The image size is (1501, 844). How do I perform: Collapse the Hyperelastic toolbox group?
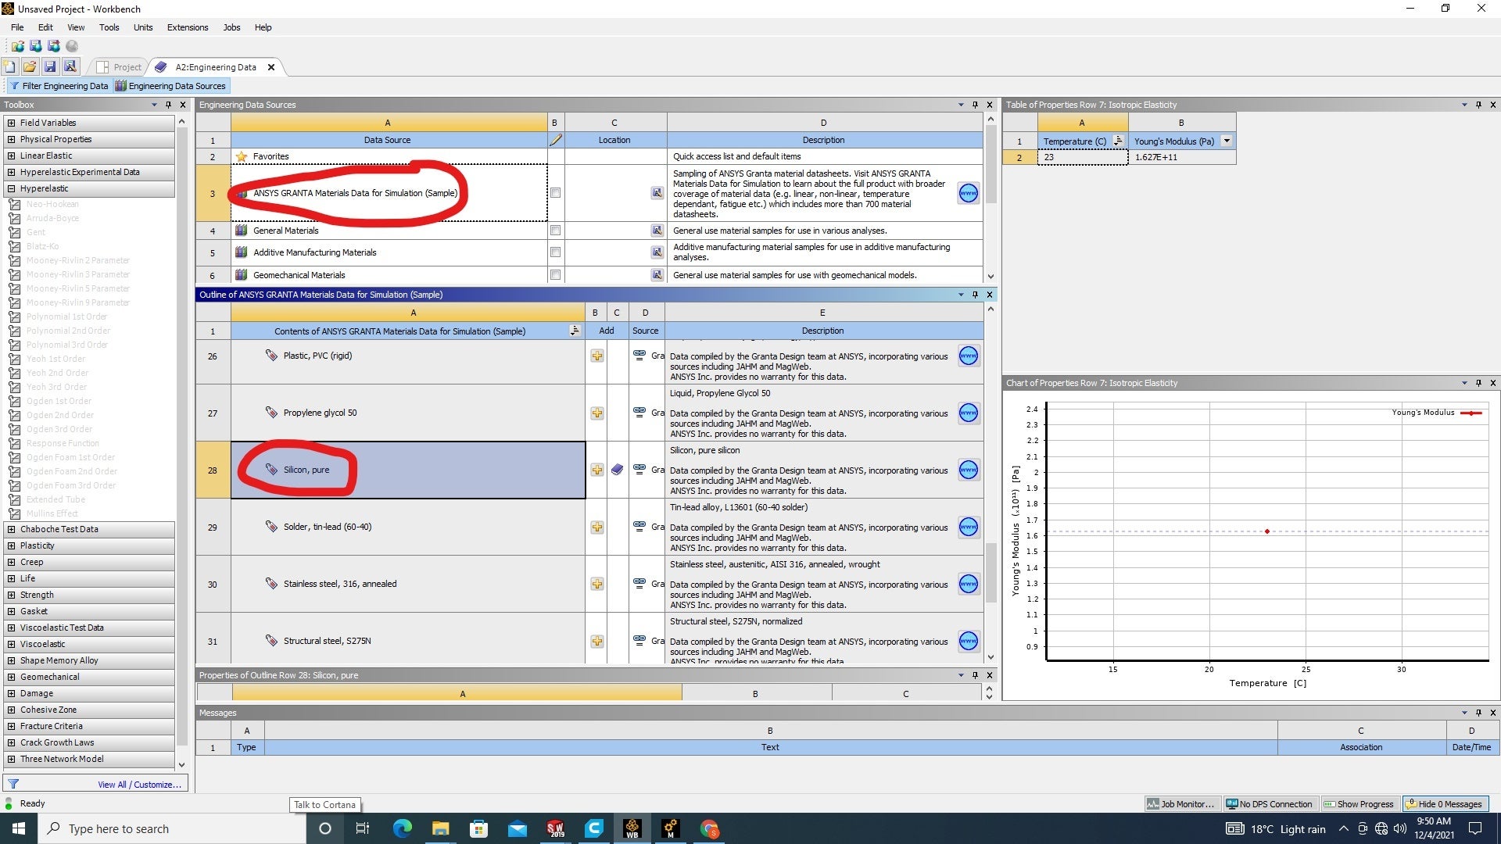(x=11, y=188)
